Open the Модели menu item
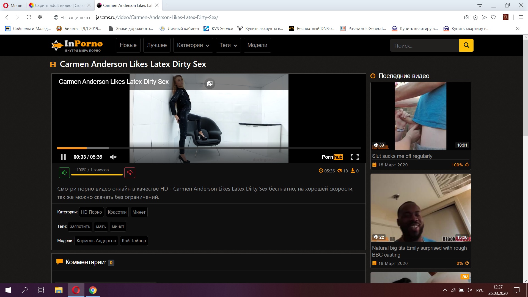 [x=257, y=45]
